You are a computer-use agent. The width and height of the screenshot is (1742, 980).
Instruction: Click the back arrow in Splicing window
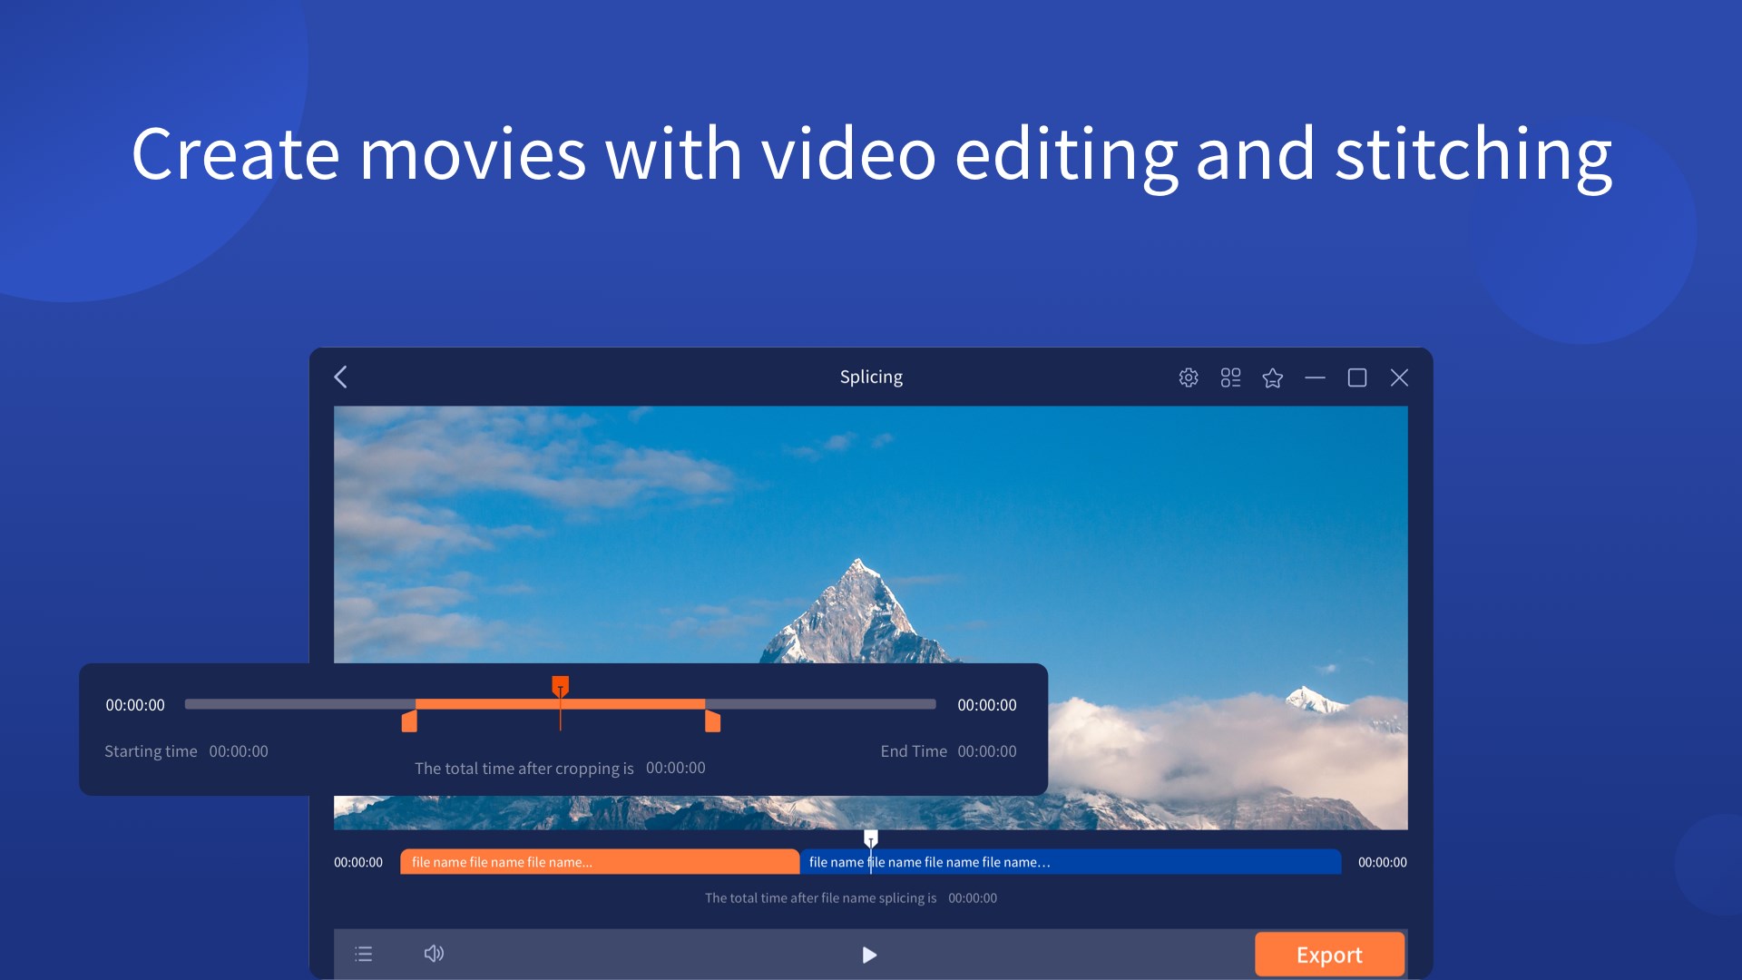point(341,377)
